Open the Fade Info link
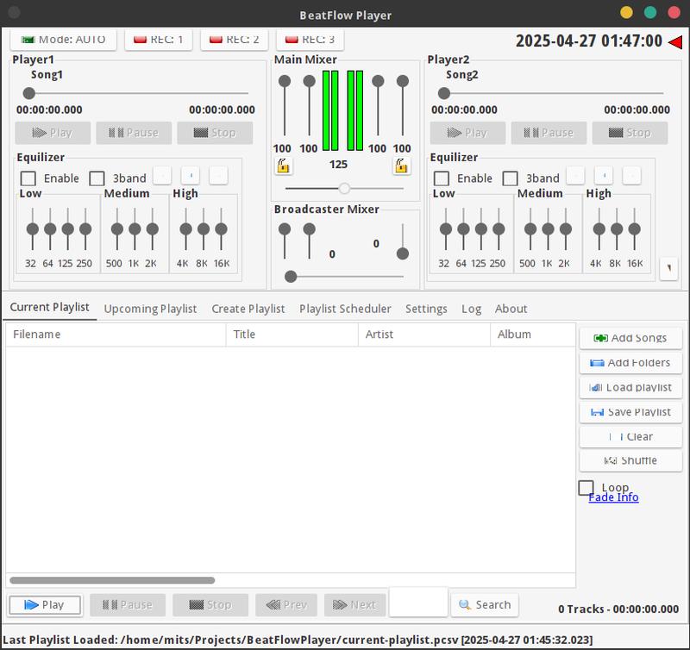690x650 pixels. click(613, 497)
